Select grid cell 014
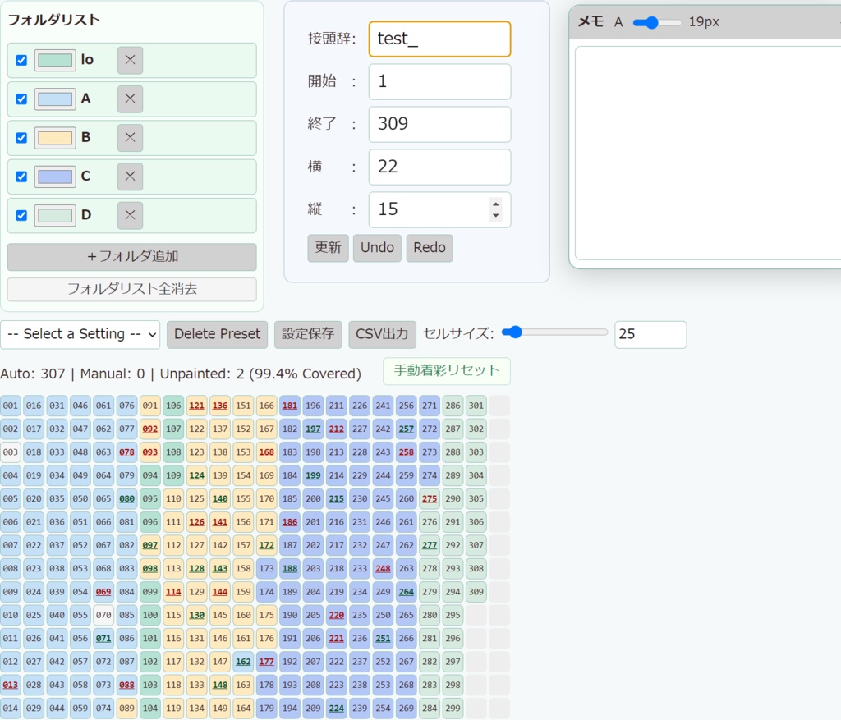Viewport: 841px width, 720px height. point(10,709)
